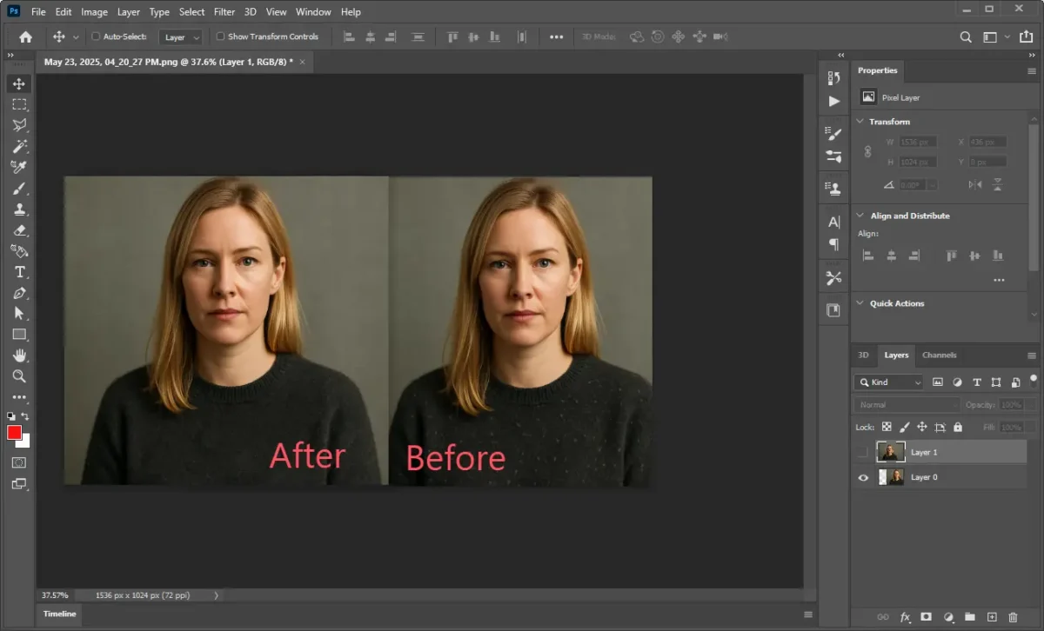Open the Character panel icon
This screenshot has height=631, width=1044.
point(833,222)
